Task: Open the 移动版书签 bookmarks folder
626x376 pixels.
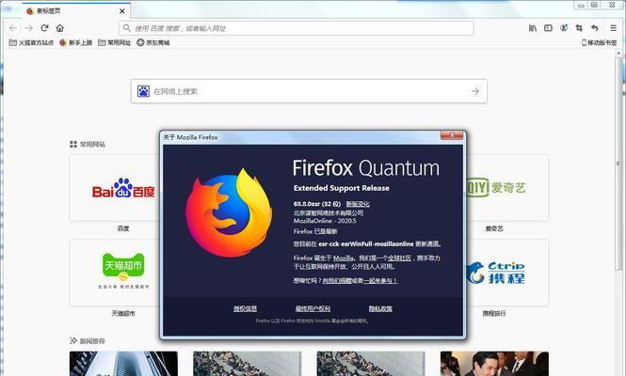Action: (600, 42)
